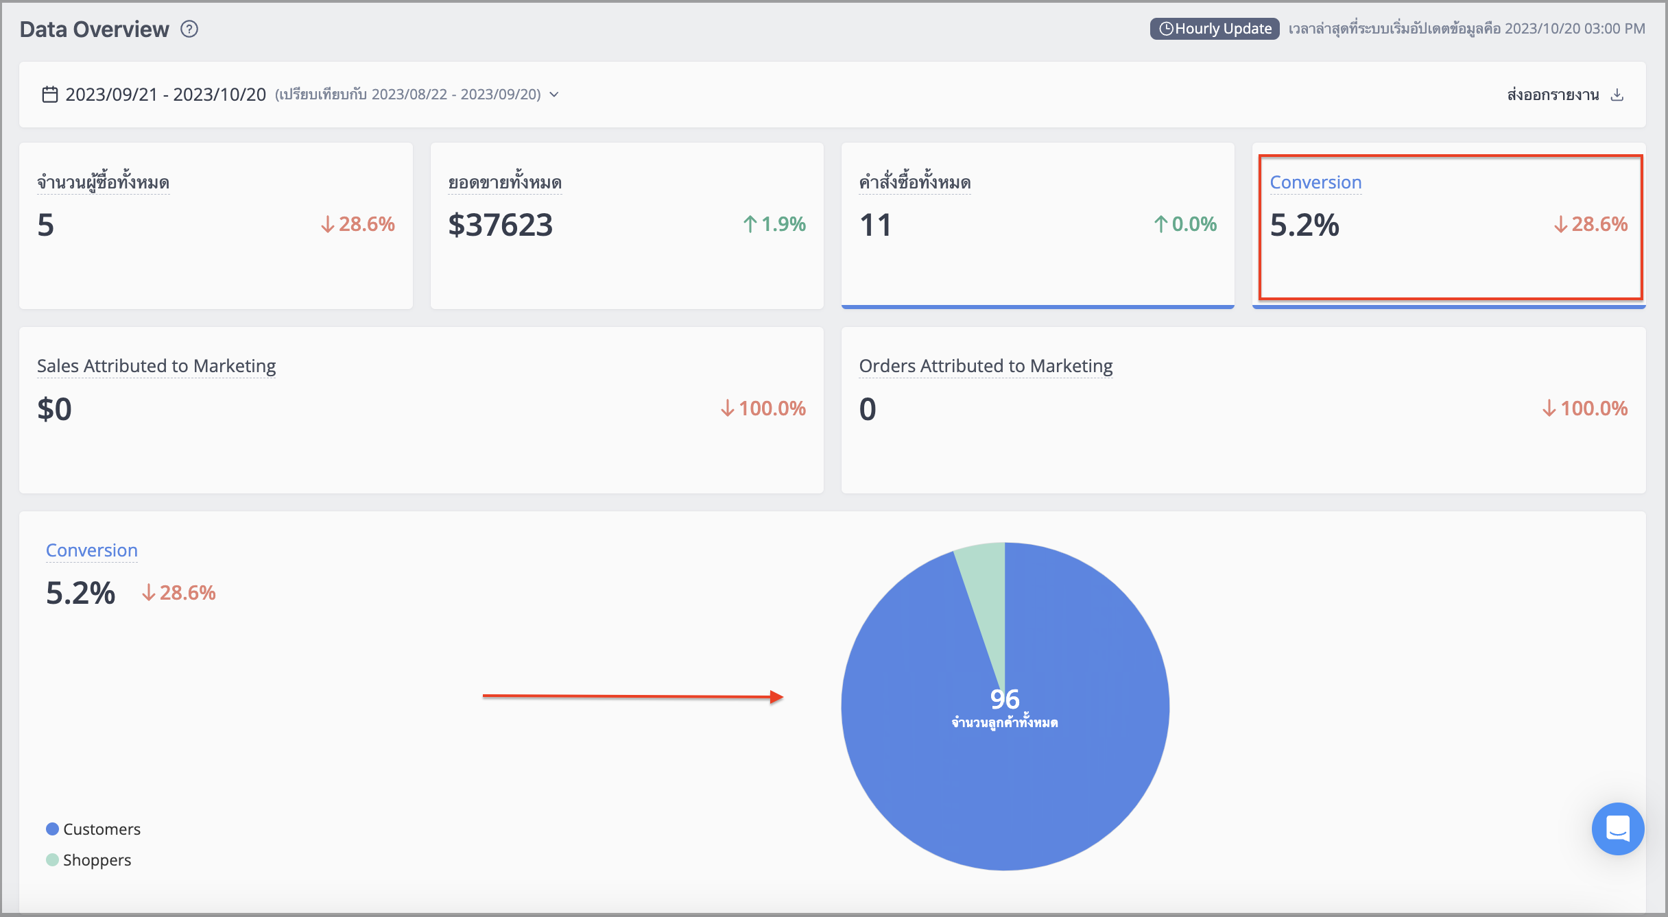1668x917 pixels.
Task: Toggle the Shoppers legend item
Action: point(88,860)
